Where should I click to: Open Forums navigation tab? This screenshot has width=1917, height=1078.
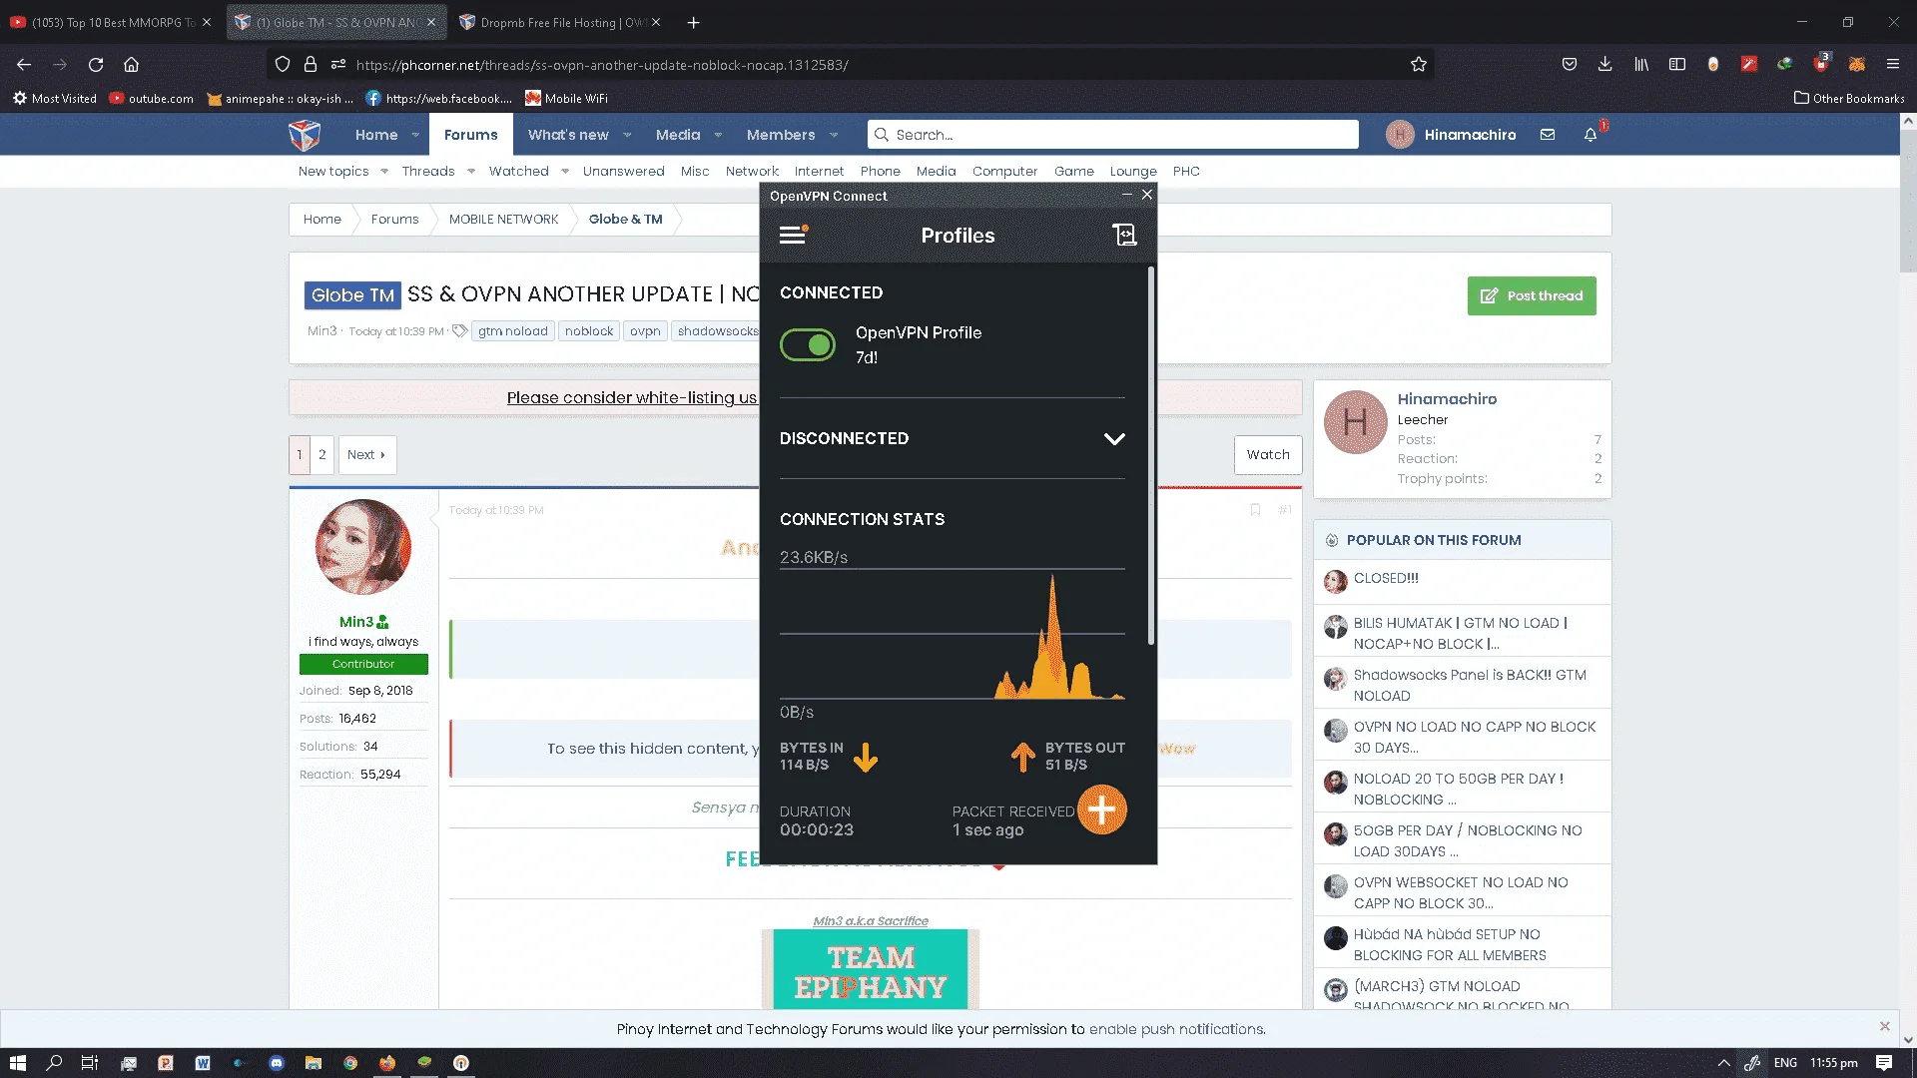pos(470,135)
